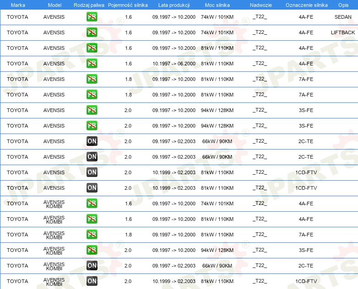The height and width of the screenshot is (289, 358).
Task: Click the date cell 10.1997 -> 06.2000
Action: tap(174, 64)
